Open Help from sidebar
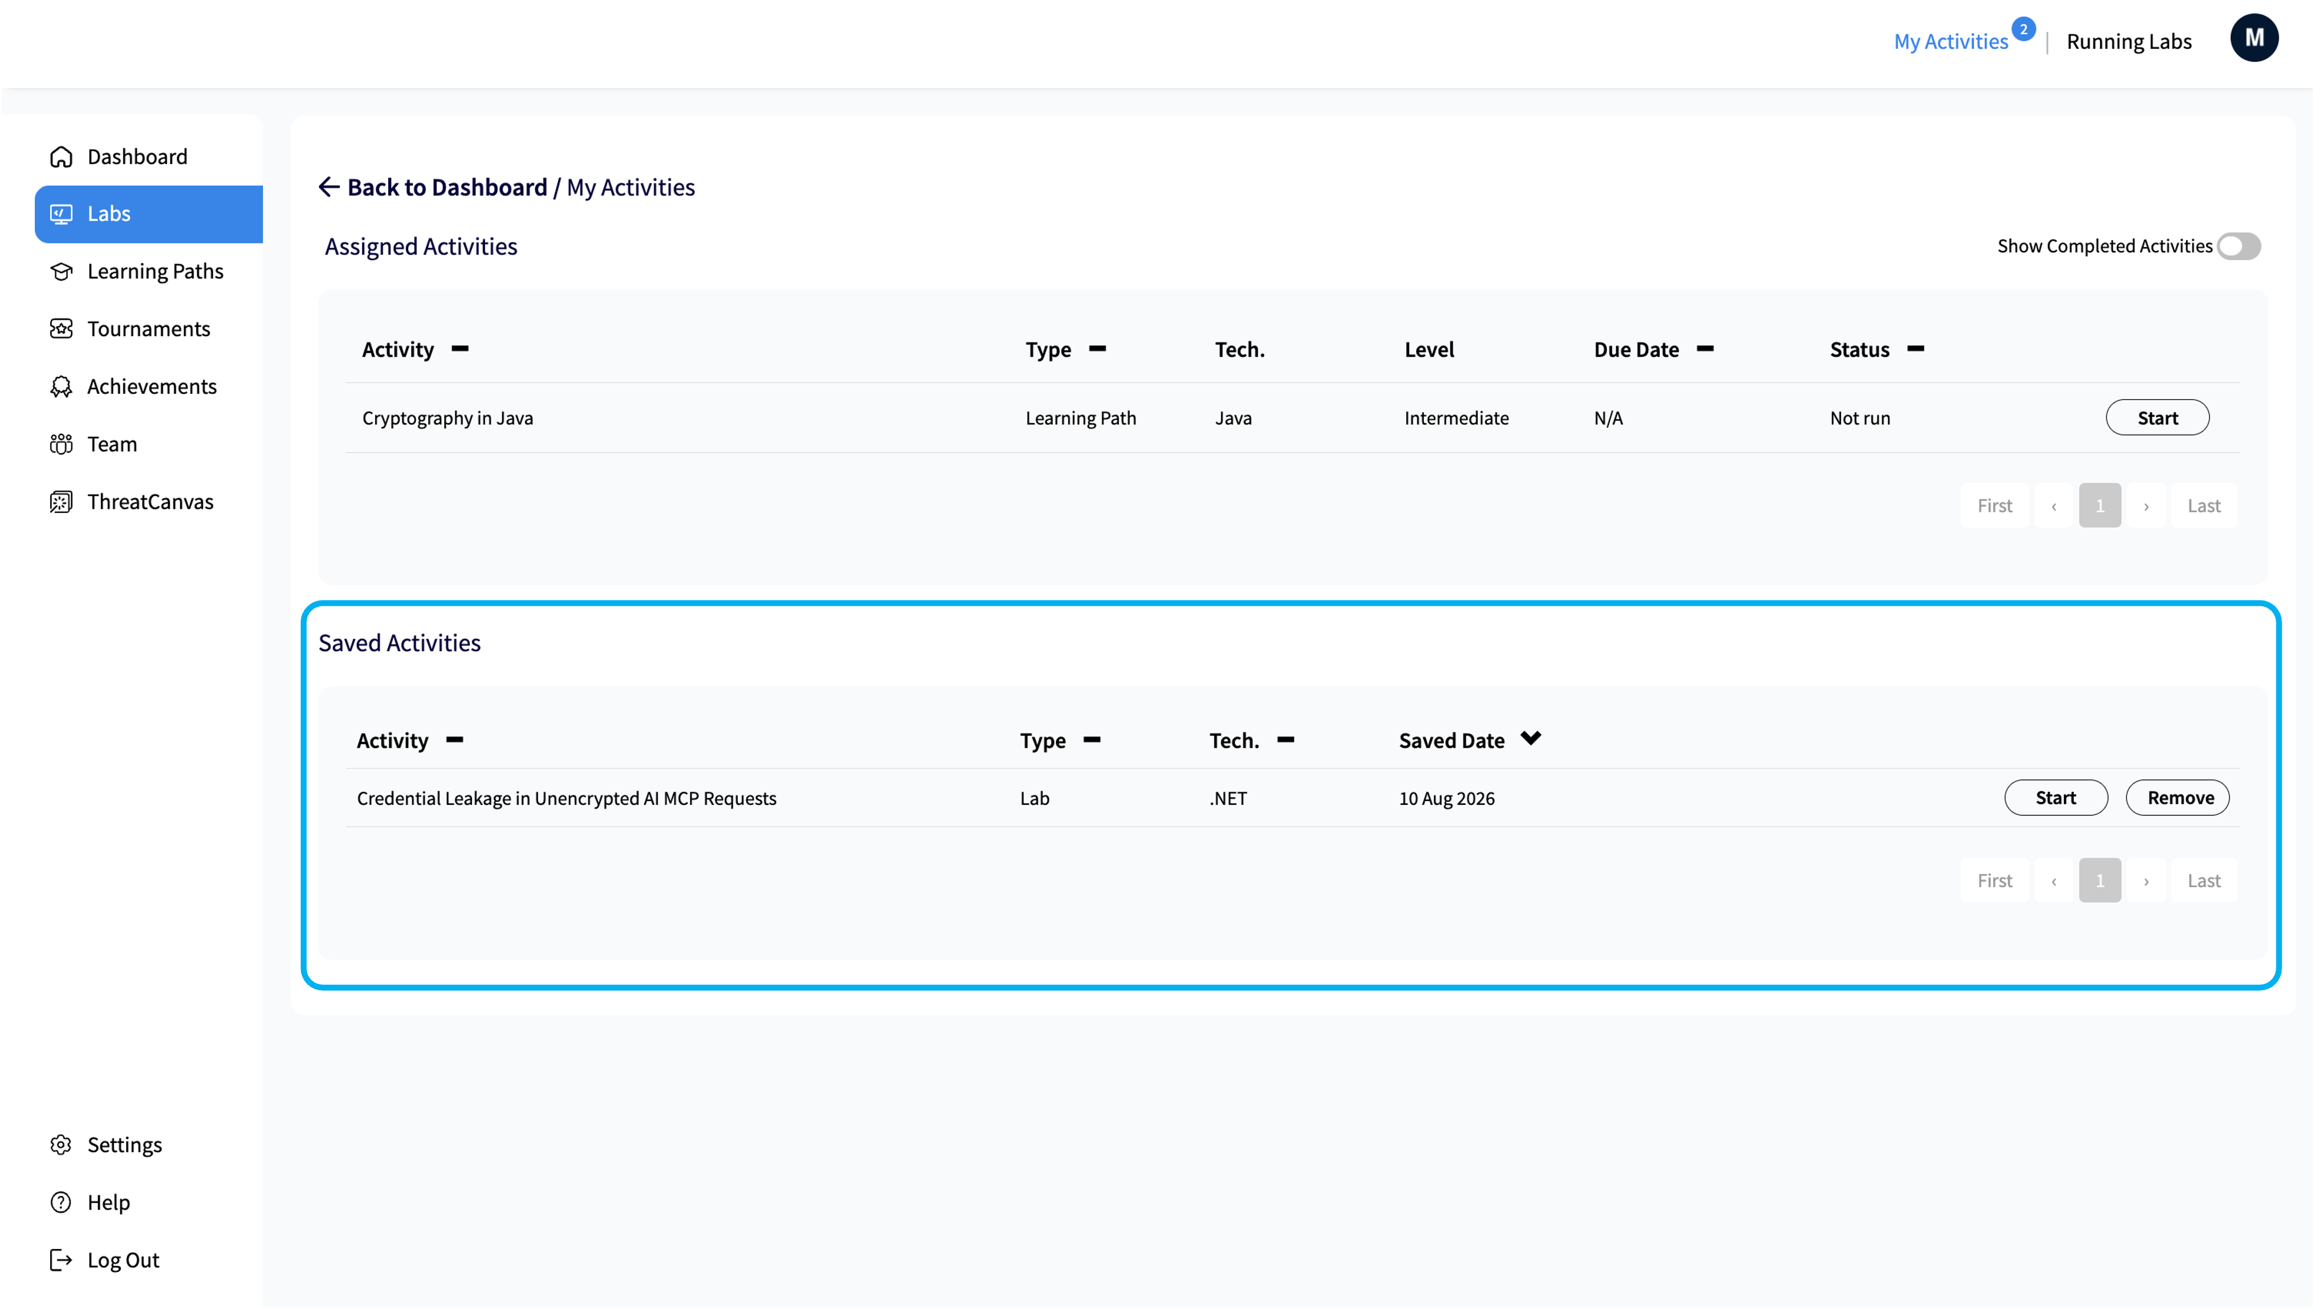 tap(109, 1202)
